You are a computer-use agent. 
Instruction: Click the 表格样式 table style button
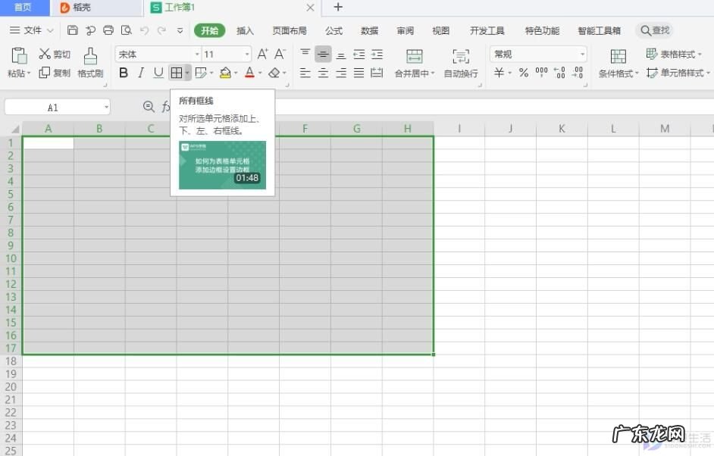point(675,54)
